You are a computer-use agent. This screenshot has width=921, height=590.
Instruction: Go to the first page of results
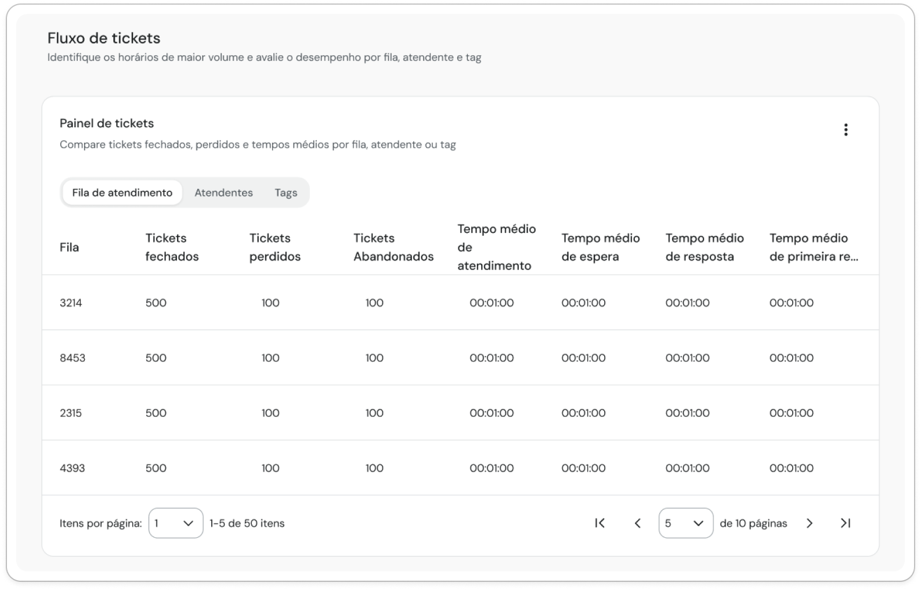pos(600,523)
